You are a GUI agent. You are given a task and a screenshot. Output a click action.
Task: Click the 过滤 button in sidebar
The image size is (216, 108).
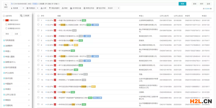(16, 34)
